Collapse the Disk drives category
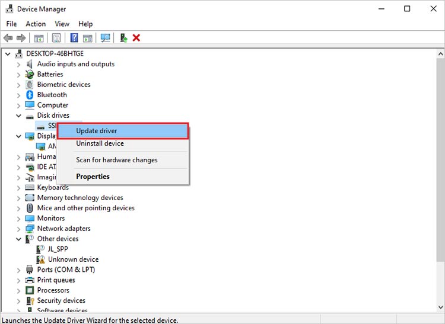This screenshot has height=324, width=445. [18, 116]
